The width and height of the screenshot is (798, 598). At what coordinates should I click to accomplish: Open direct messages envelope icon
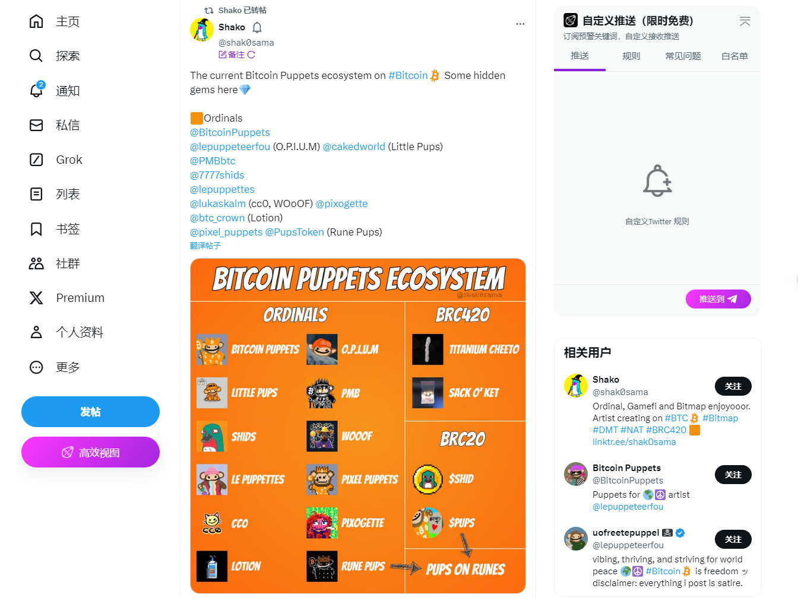(x=36, y=125)
